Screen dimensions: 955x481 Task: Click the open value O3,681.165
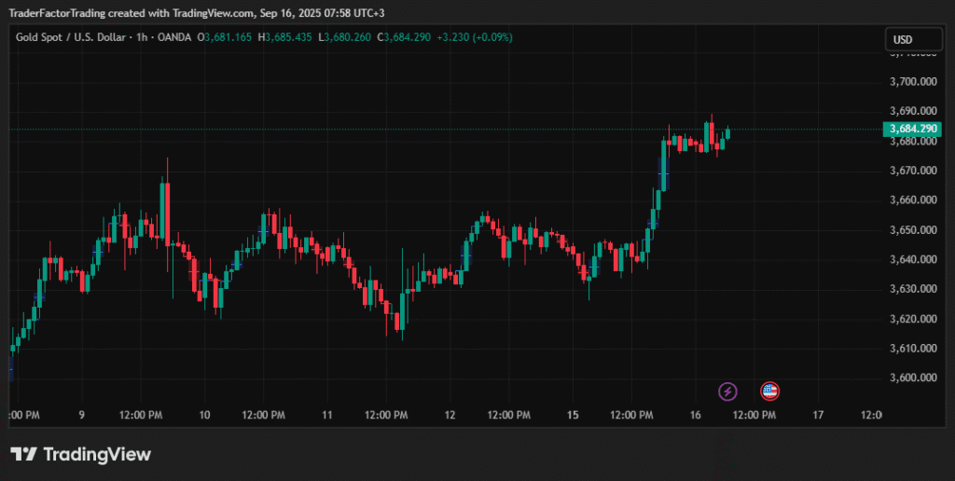(225, 37)
